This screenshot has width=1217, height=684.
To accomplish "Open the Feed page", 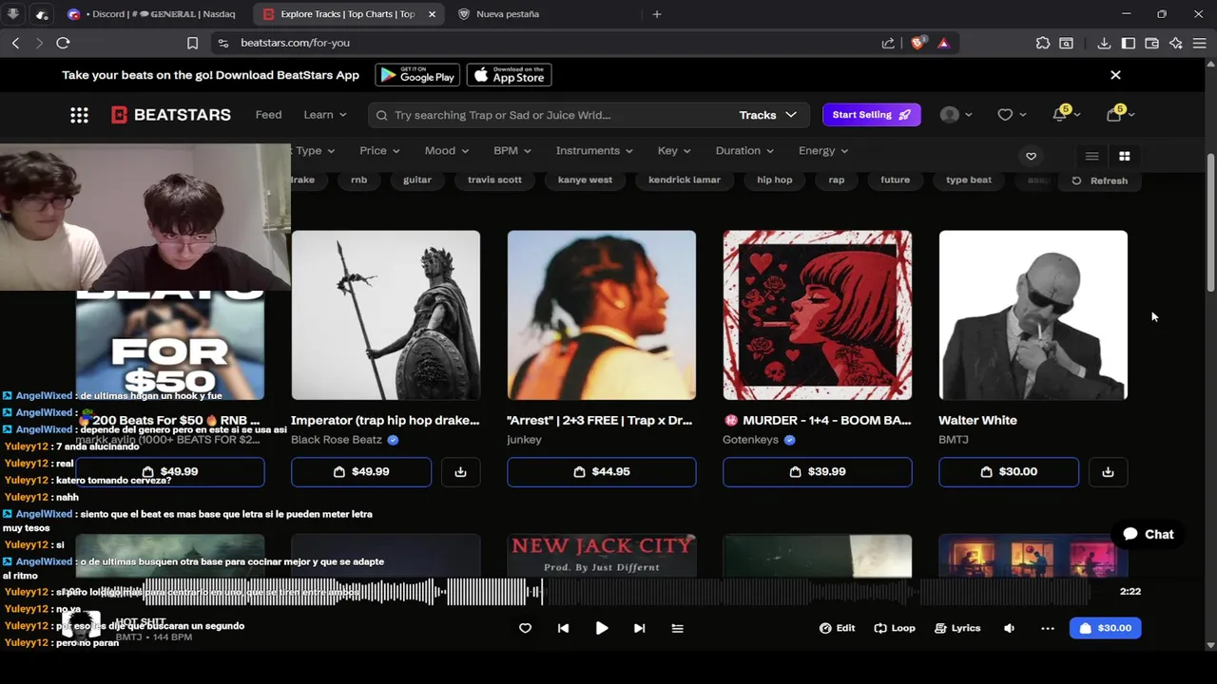I will click(x=268, y=115).
